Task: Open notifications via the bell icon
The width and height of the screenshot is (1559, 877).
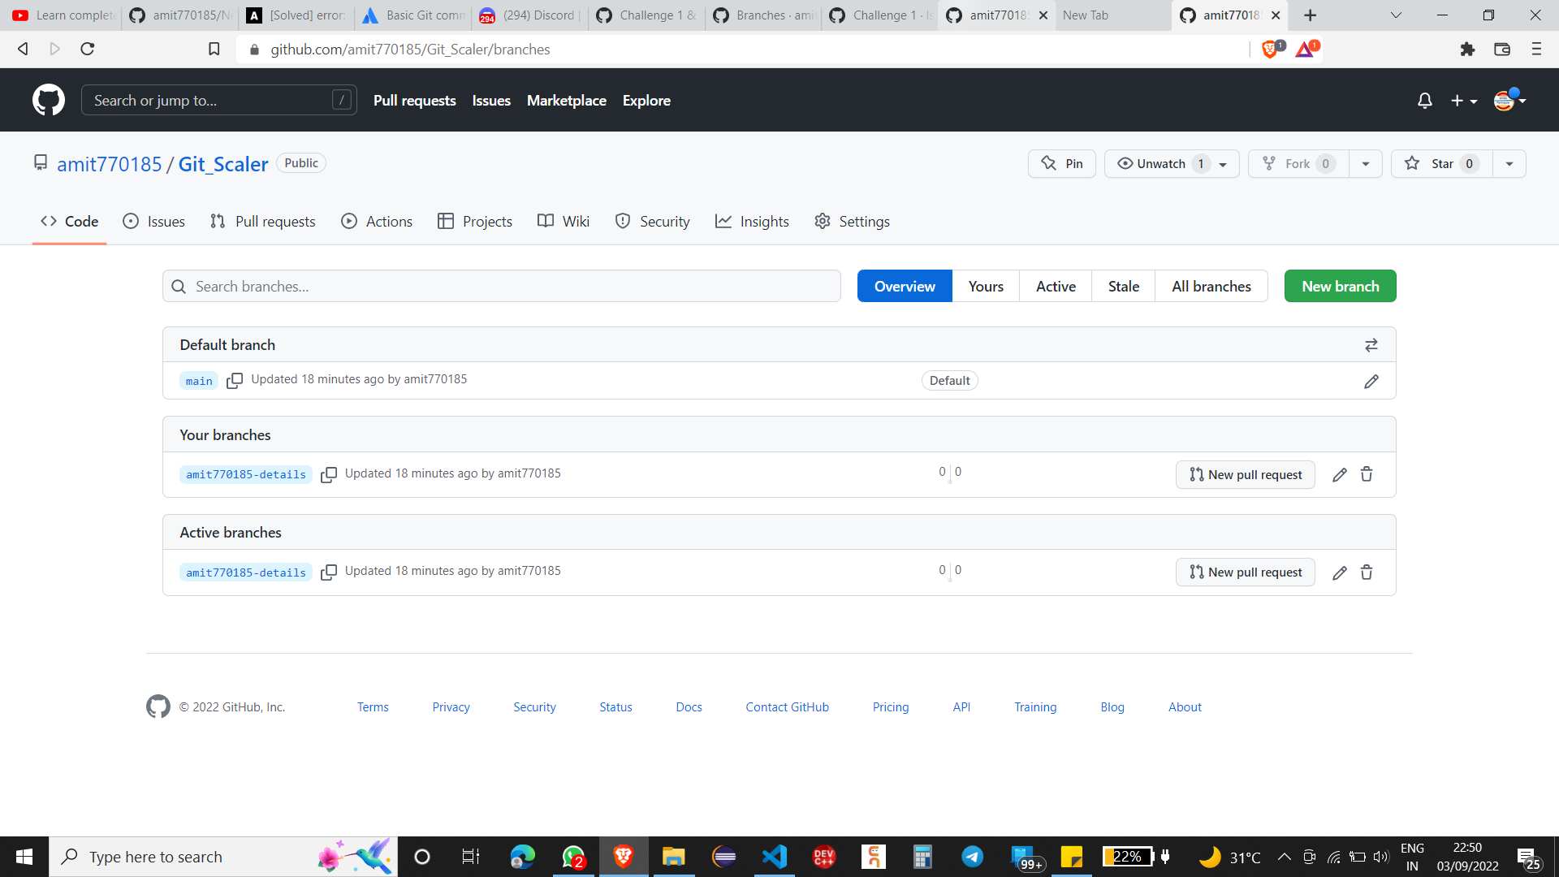Action: (x=1424, y=100)
